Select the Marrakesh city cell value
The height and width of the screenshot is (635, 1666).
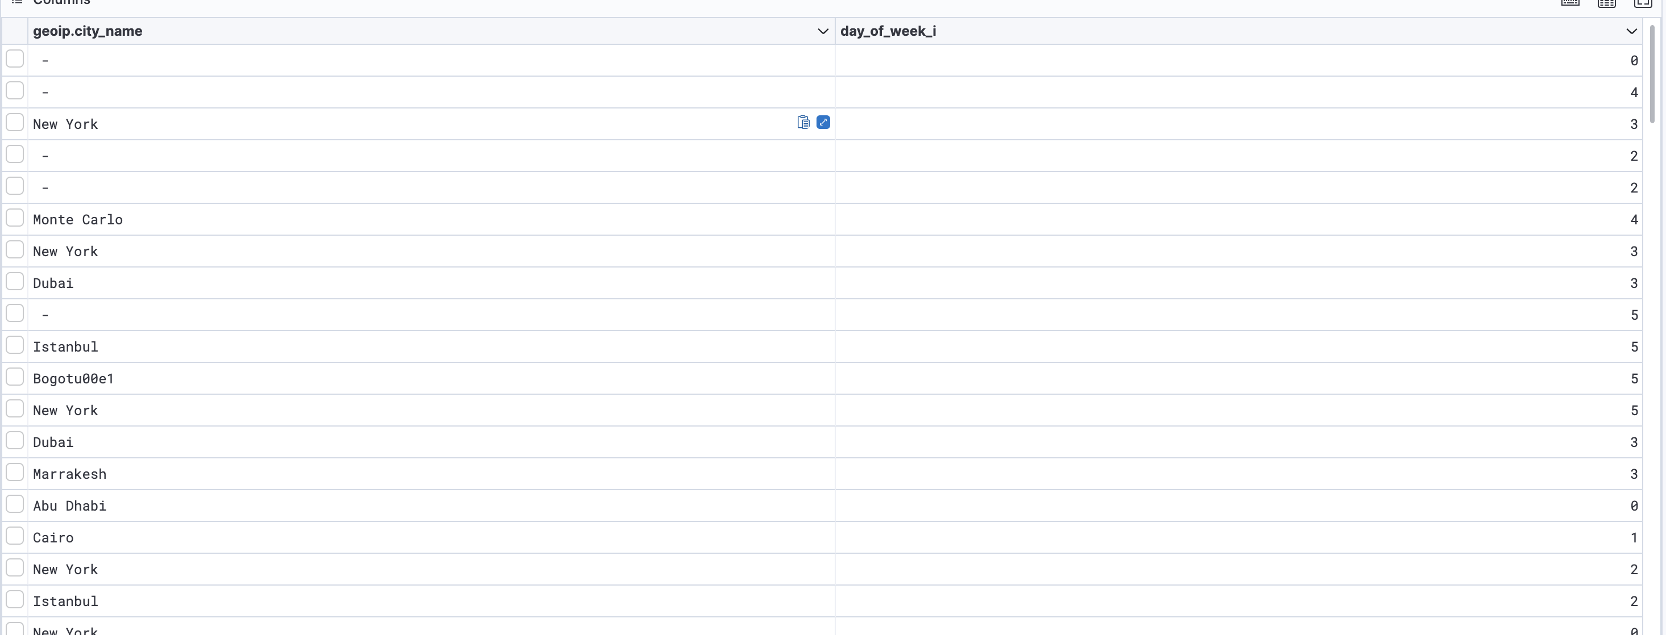pyautogui.click(x=69, y=474)
